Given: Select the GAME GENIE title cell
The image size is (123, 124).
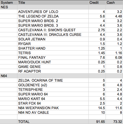Looking at the screenshot, I should click(x=53, y=67).
